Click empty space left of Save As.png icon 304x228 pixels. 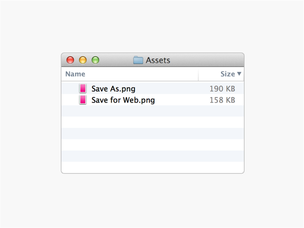pos(70,89)
